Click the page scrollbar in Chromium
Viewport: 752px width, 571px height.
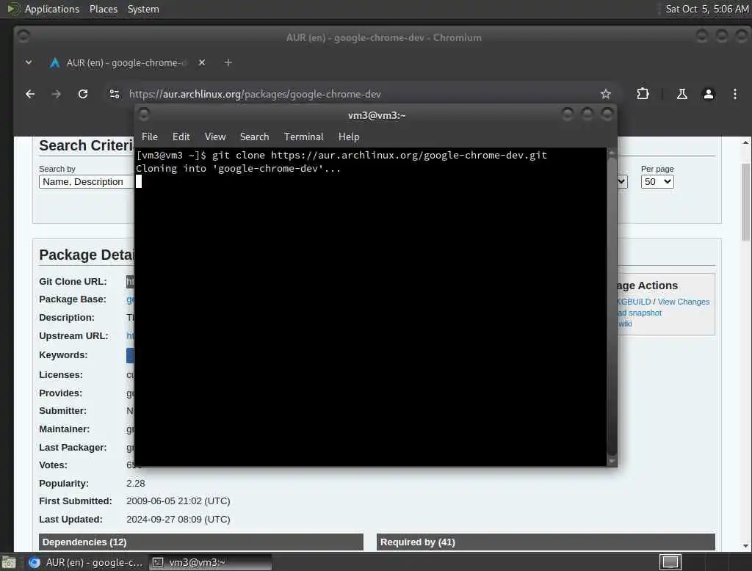745,202
